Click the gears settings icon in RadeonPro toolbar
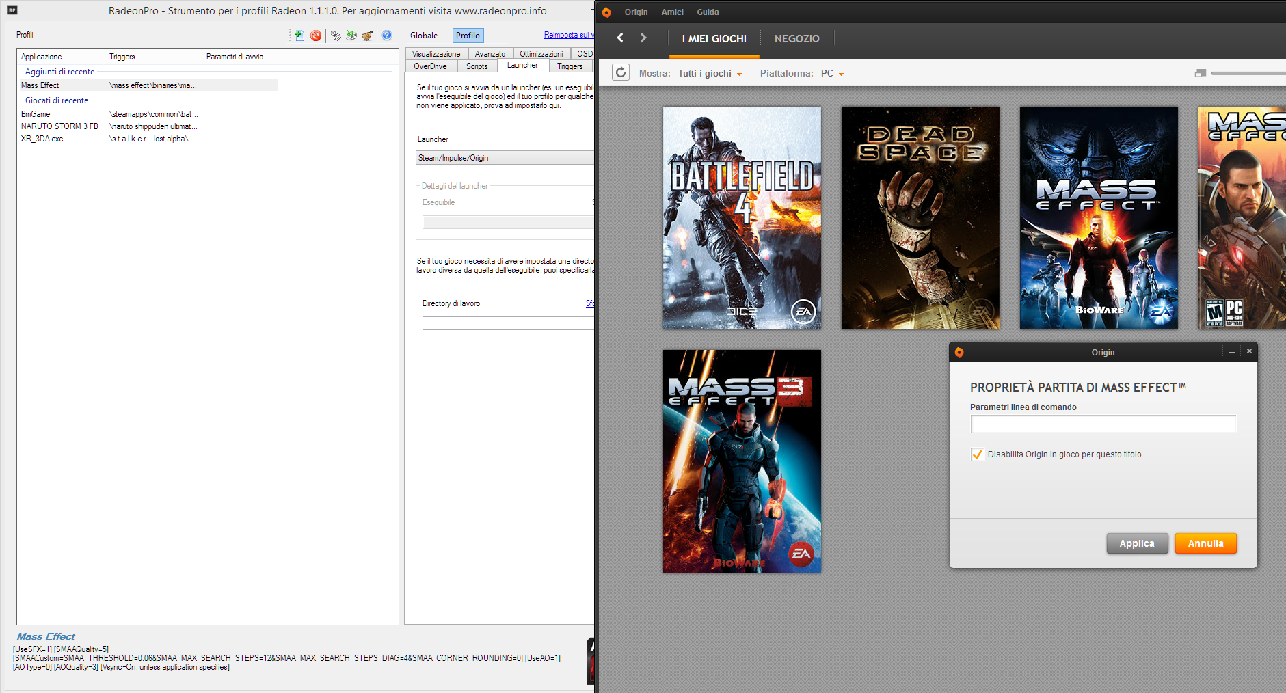The height and width of the screenshot is (693, 1286). point(335,36)
